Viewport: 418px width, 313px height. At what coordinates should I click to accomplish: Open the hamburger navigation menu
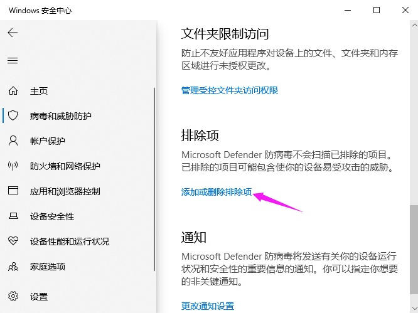(x=13, y=61)
